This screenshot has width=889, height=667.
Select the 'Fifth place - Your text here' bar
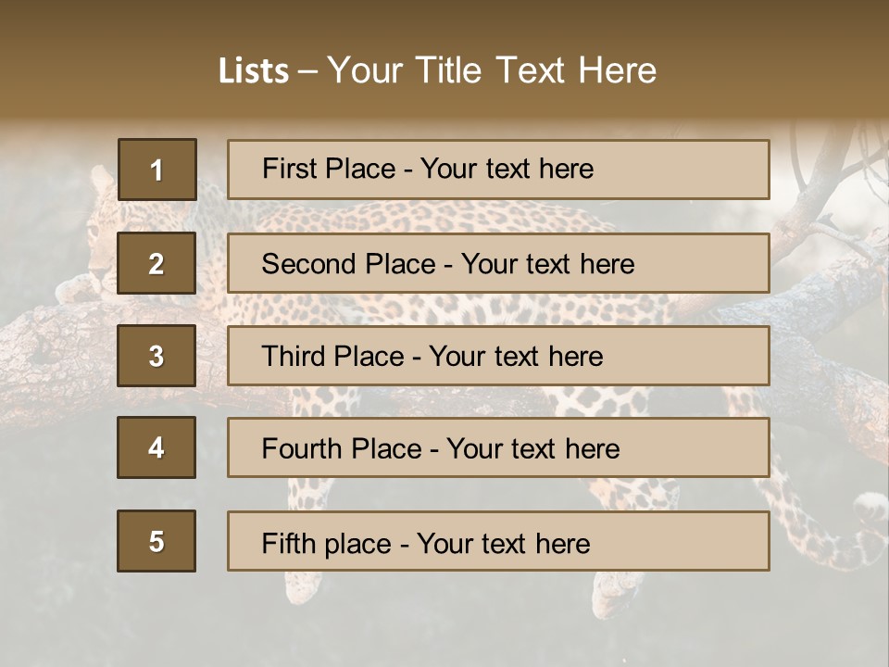(x=498, y=541)
